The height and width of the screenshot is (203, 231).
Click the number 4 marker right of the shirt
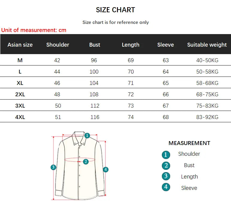tap(106, 170)
